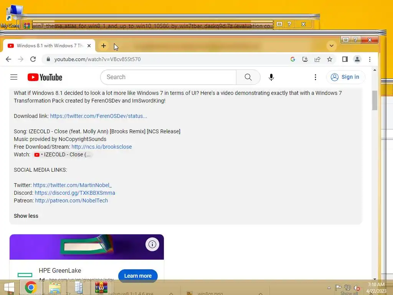The image size is (393, 295).
Task: Collapse description with Show less
Action: point(26,216)
